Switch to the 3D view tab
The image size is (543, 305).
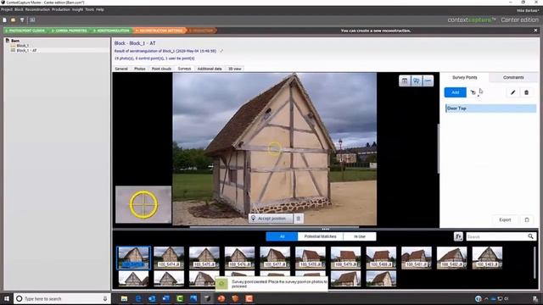pyautogui.click(x=234, y=69)
